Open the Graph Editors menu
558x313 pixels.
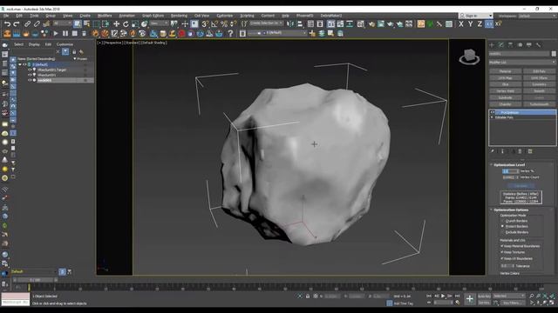point(153,16)
